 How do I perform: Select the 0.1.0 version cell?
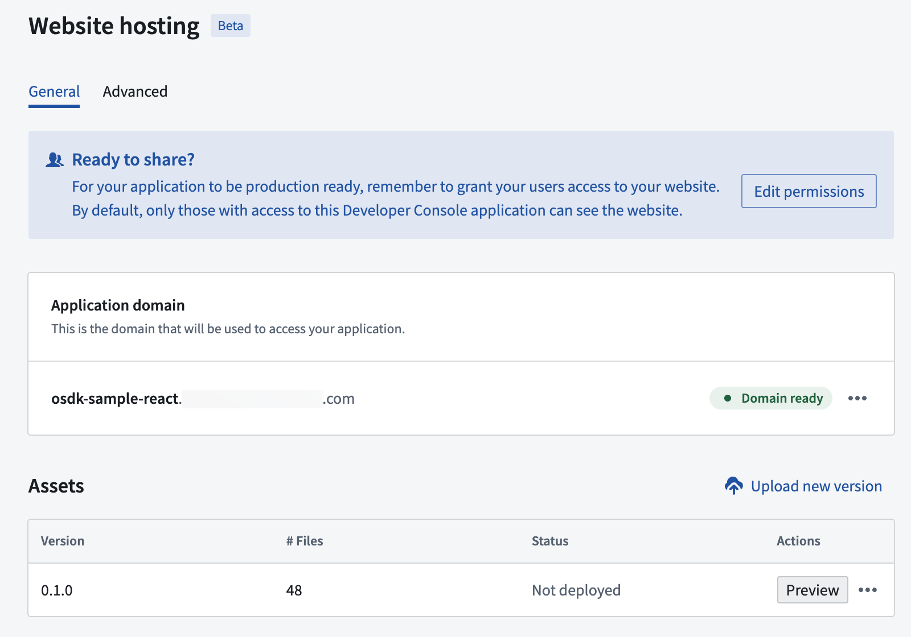tap(57, 590)
